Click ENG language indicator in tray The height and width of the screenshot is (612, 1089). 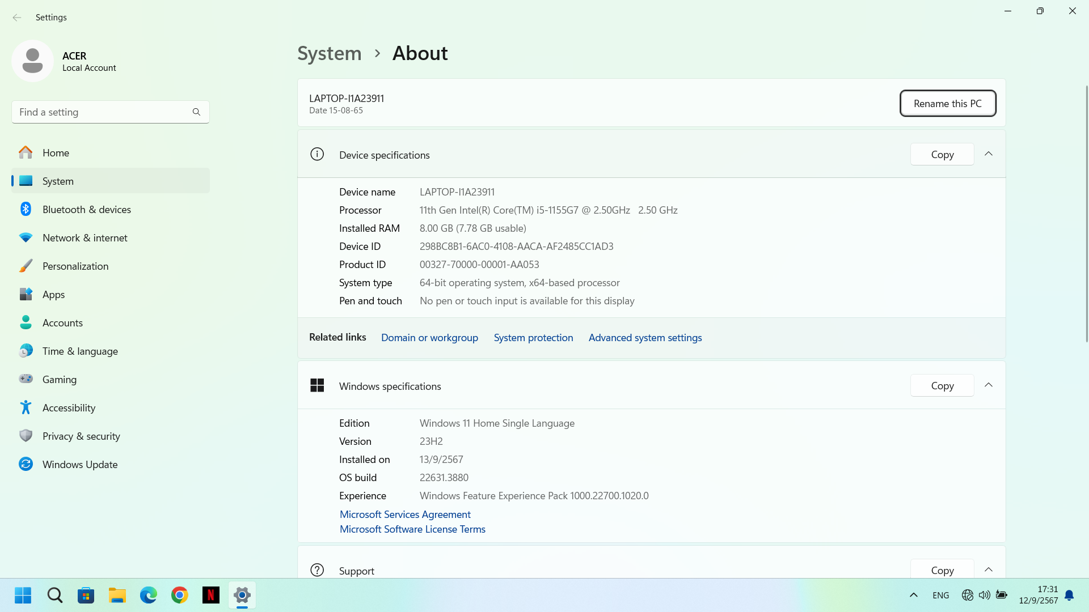(940, 595)
